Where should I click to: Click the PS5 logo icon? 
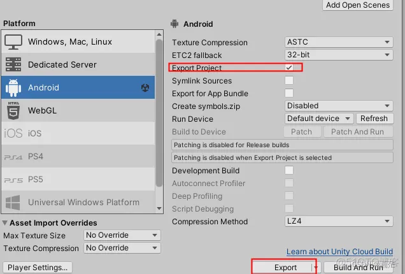[13, 180]
